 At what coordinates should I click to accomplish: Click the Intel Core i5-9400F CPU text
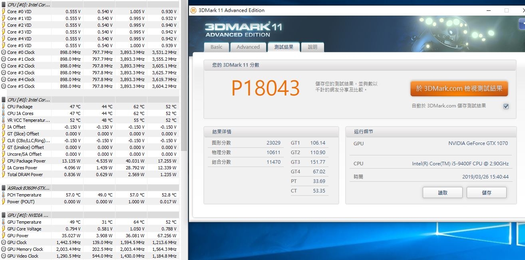pos(460,164)
